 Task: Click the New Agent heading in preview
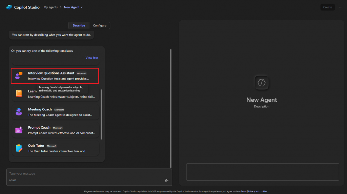coord(262,100)
